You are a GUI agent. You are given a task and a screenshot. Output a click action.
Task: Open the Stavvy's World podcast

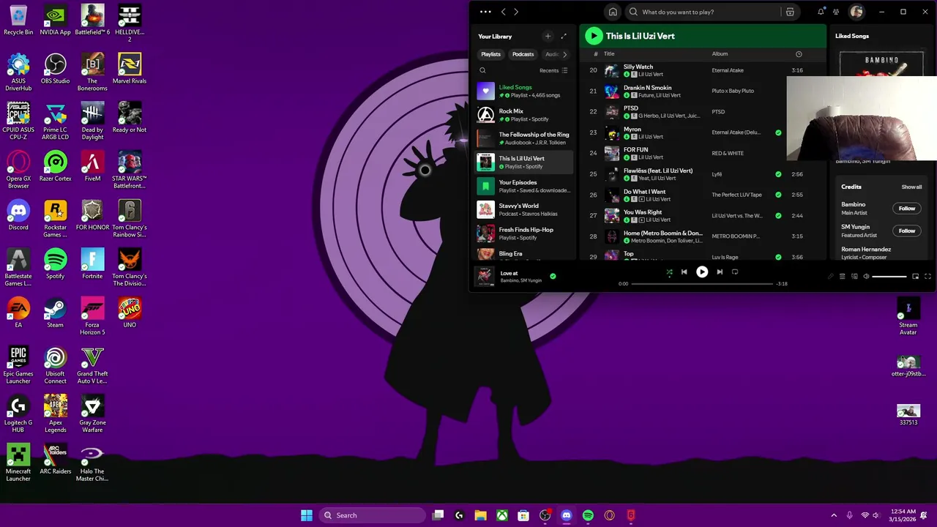pyautogui.click(x=524, y=209)
